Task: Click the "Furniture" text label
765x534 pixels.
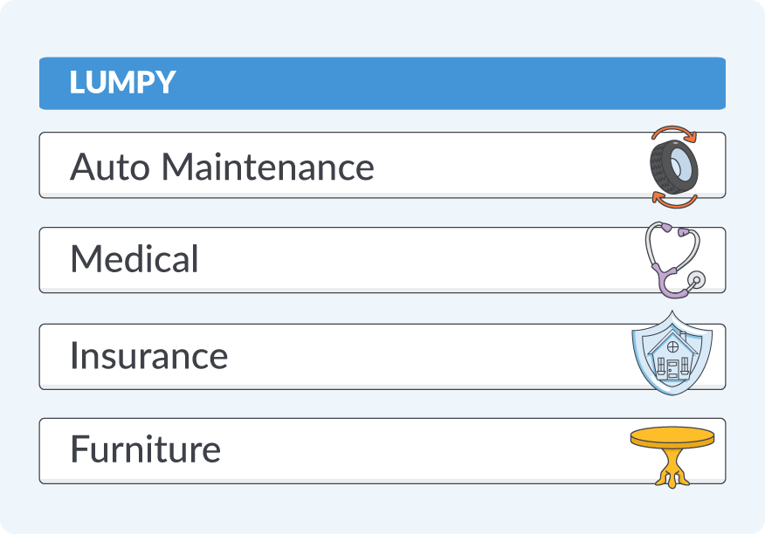Action: coord(145,450)
